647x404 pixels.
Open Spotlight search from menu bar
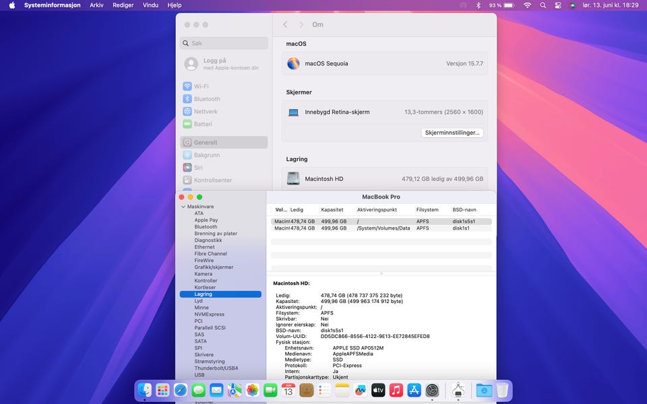coord(543,5)
